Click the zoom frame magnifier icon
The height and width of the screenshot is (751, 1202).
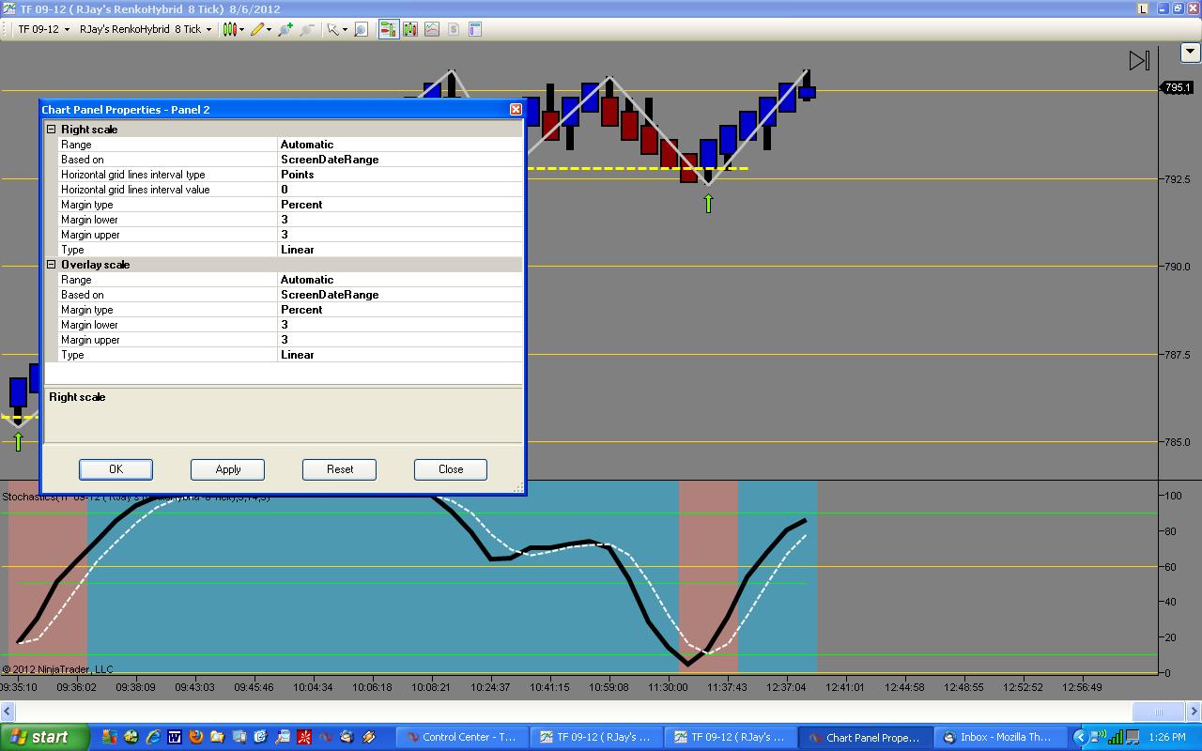point(361,29)
